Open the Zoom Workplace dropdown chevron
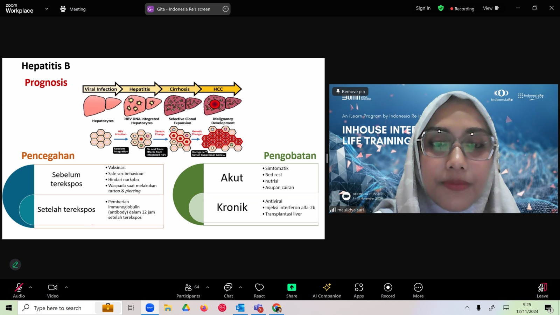Viewport: 560px width, 315px height. [x=47, y=9]
